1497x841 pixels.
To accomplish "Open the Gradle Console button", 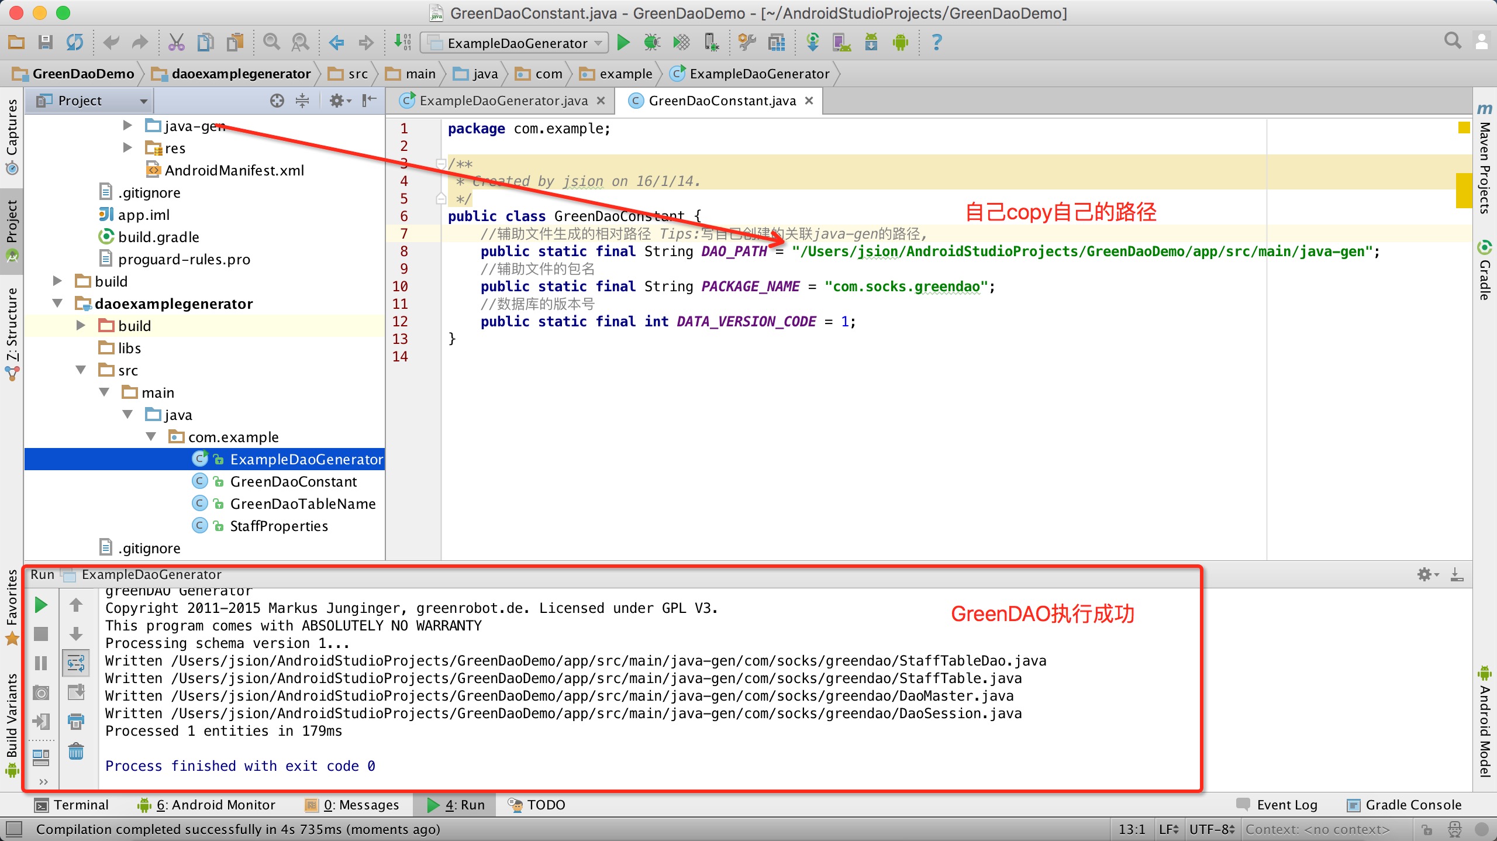I will (x=1405, y=805).
